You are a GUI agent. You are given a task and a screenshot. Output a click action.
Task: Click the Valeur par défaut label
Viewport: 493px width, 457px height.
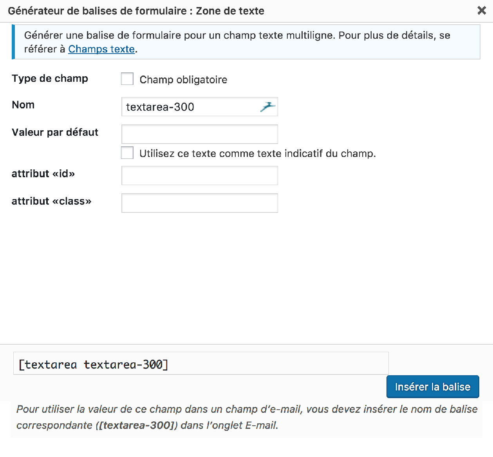coord(55,132)
